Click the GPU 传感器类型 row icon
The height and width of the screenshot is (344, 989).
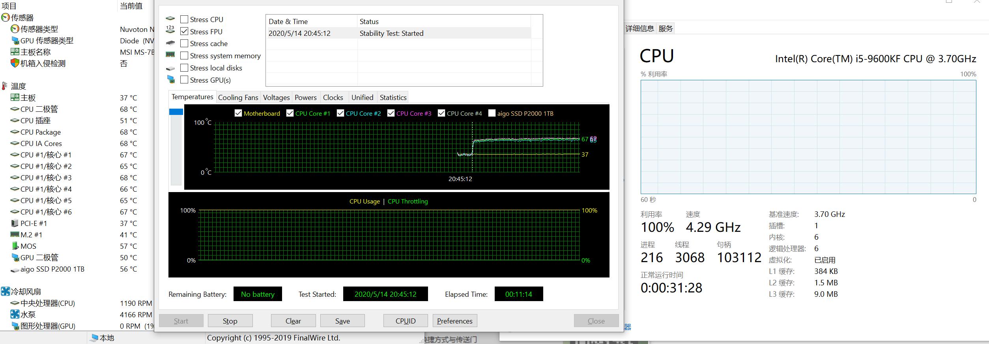[15, 41]
